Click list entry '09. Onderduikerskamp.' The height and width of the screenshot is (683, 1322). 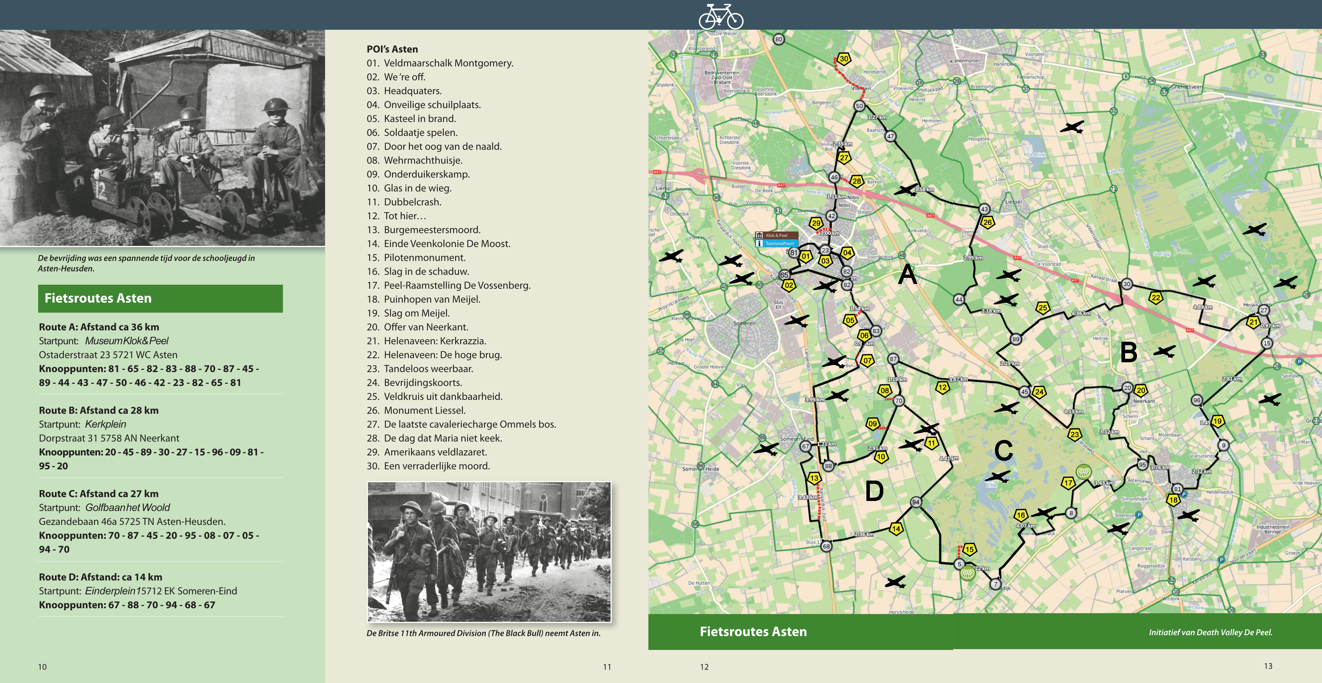coord(418,174)
